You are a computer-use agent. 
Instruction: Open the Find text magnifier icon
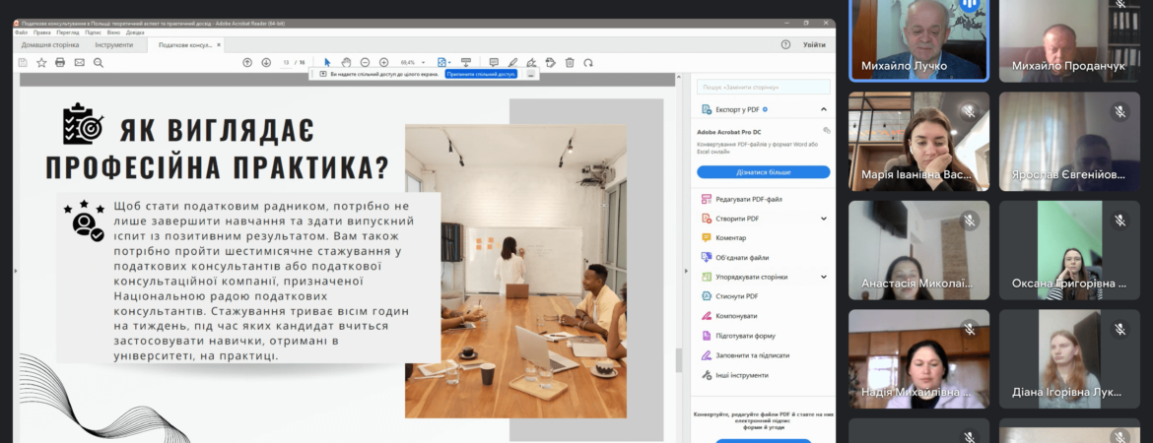tap(99, 63)
